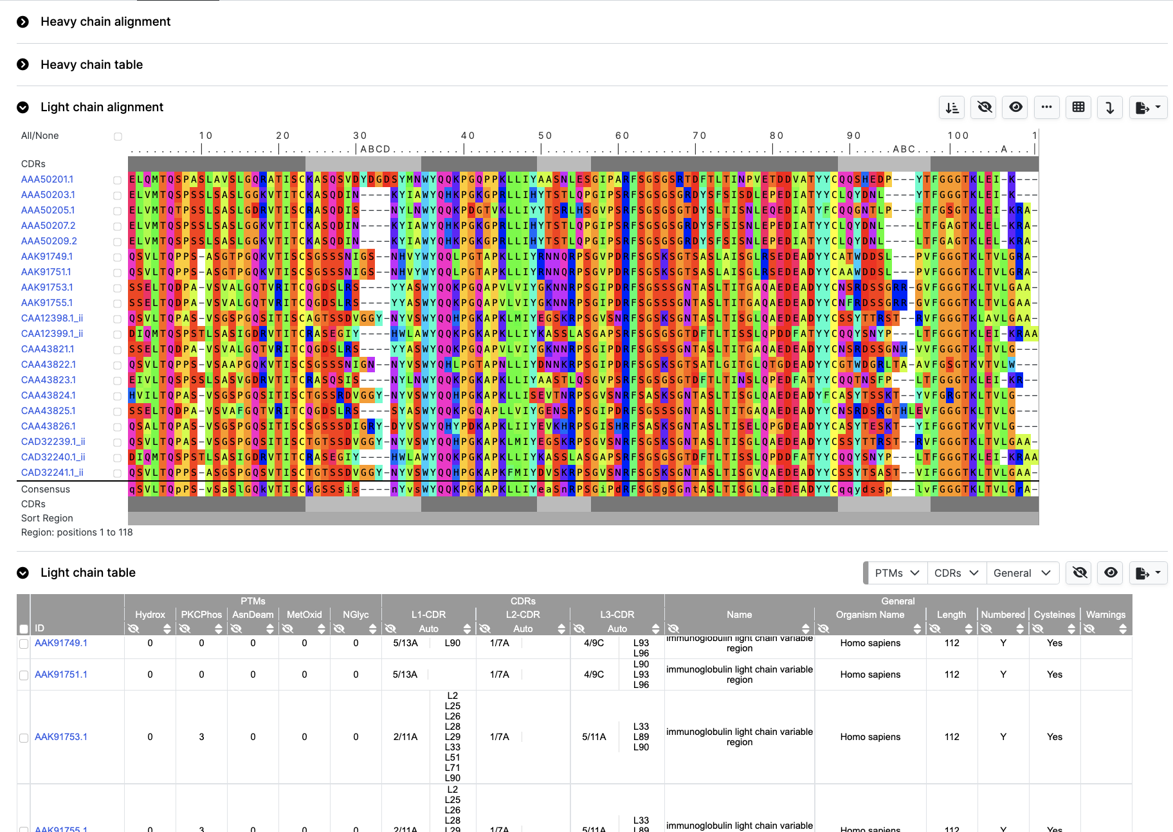This screenshot has width=1173, height=832.
Task: Hide the L3-CDR column via its crossed-eye icon
Action: point(579,629)
